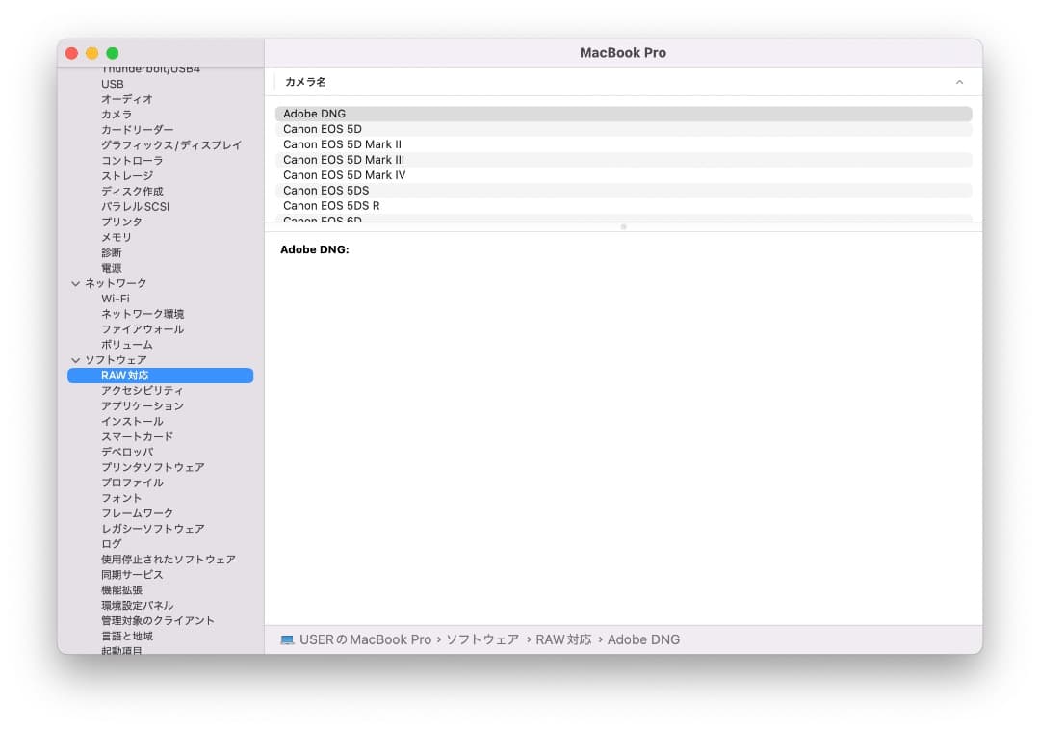Select Canon EOS 5D Mark III in the camera list
1040x730 pixels.
click(342, 159)
